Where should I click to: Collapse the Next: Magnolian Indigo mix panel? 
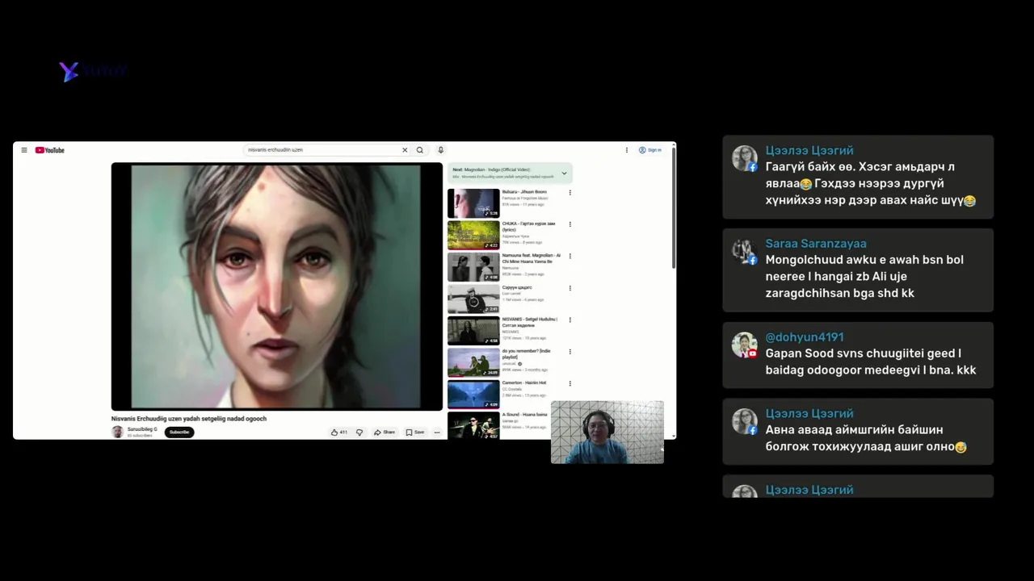(x=564, y=173)
